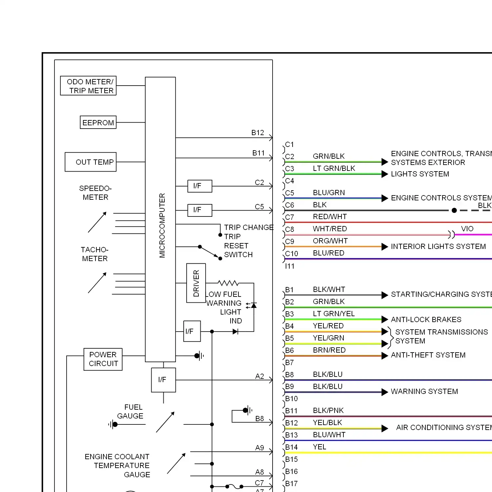This screenshot has width=492, height=492.
Task: Click the wire connector symbol left of VIO
Action: (452, 235)
